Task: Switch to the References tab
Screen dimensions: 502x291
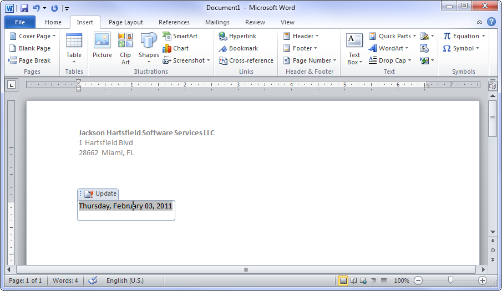Action: coord(174,22)
